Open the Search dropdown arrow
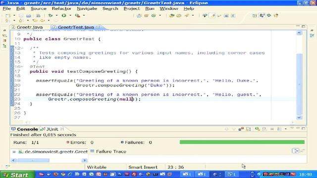The height and width of the screenshot is (178, 317). [193, 15]
